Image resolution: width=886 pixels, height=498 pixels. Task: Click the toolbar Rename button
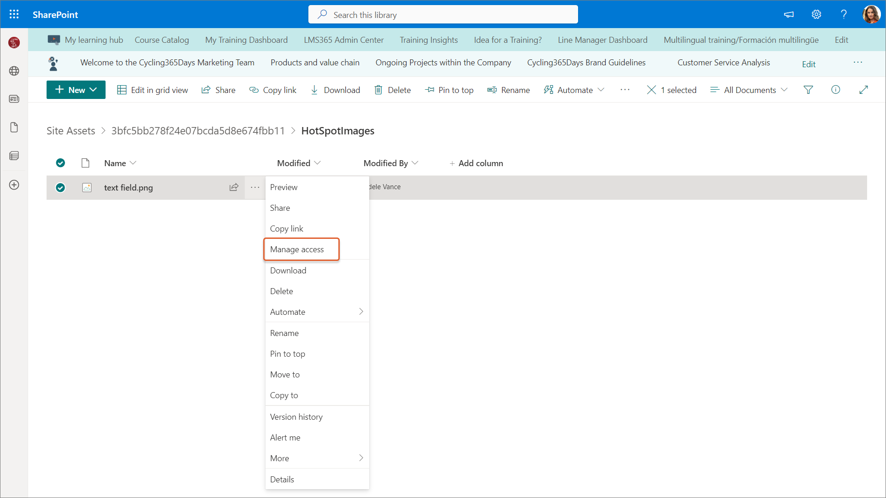(x=508, y=90)
